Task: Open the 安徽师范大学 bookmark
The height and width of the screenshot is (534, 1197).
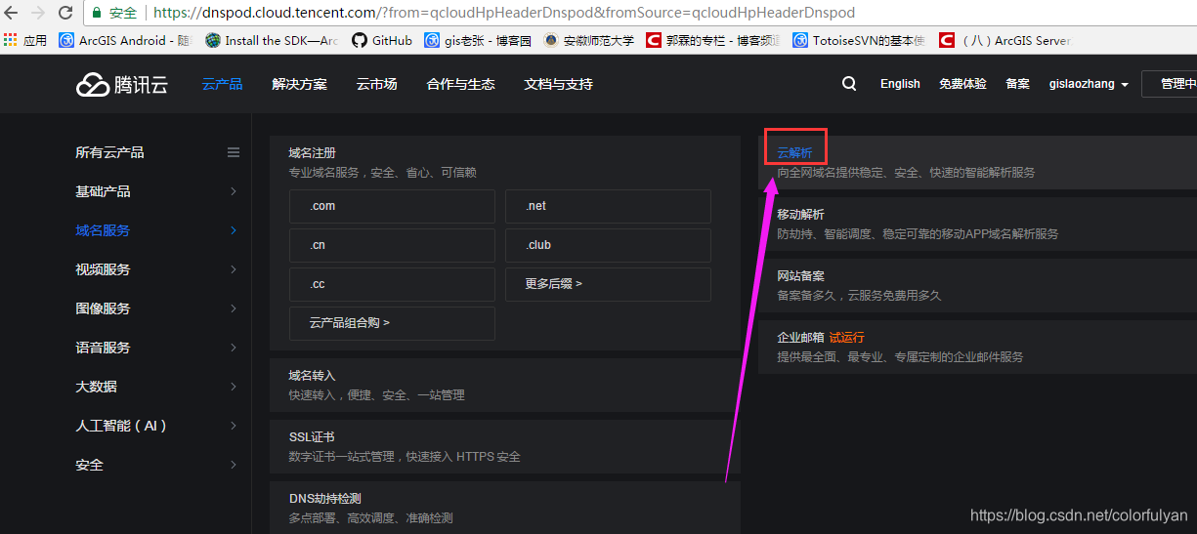Action: [x=589, y=40]
